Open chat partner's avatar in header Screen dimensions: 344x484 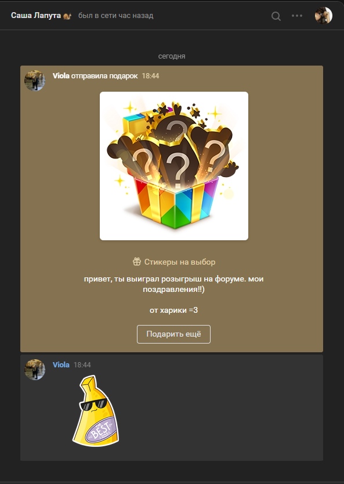pyautogui.click(x=323, y=16)
